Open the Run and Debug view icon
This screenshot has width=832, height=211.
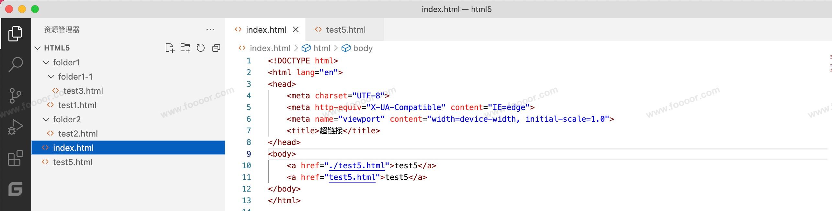click(15, 127)
